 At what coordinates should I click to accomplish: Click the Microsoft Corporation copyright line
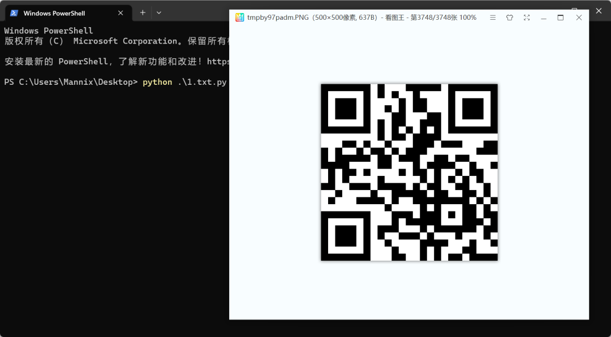117,41
